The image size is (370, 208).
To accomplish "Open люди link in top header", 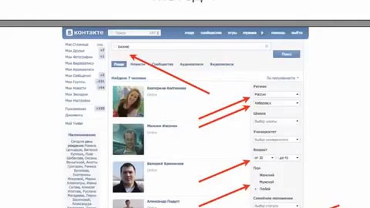I will 189,33.
